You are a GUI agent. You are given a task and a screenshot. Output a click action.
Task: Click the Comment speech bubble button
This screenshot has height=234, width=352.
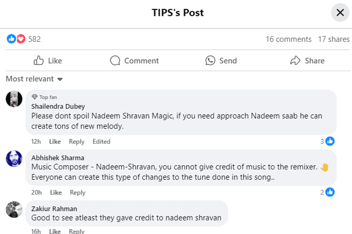click(x=134, y=61)
